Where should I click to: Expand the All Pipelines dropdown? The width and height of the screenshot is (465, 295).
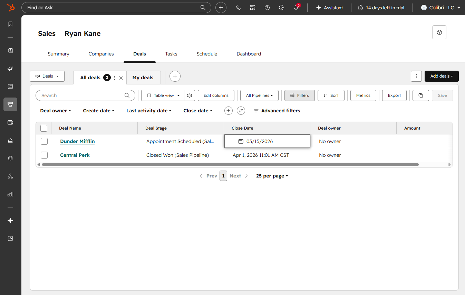(x=259, y=95)
